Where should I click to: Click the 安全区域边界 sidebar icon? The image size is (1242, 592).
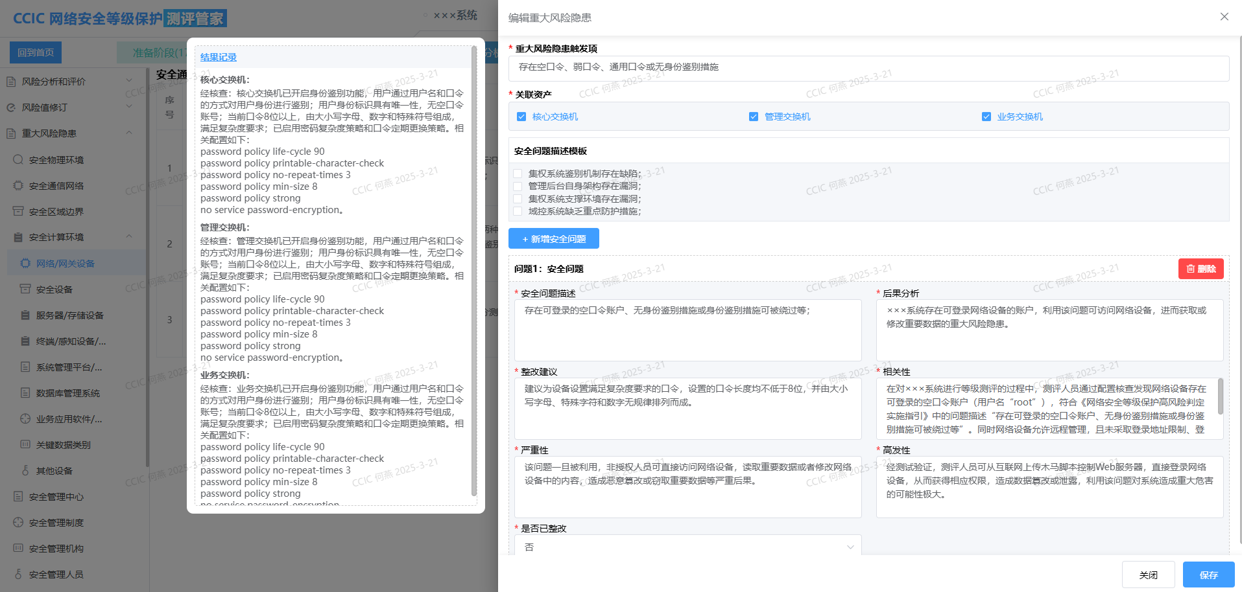click(18, 211)
